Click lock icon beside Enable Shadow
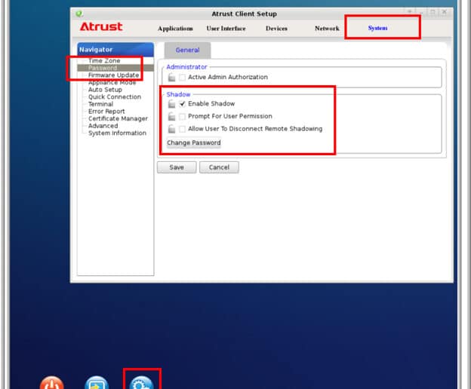The width and height of the screenshot is (471, 389). coord(171,104)
